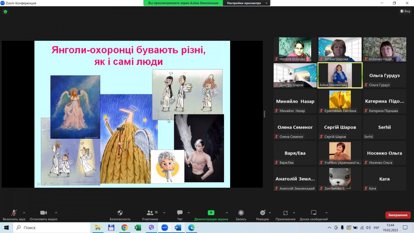Open clock showing 13:44 19.02.2023
The height and width of the screenshot is (233, 414).
coord(390,228)
